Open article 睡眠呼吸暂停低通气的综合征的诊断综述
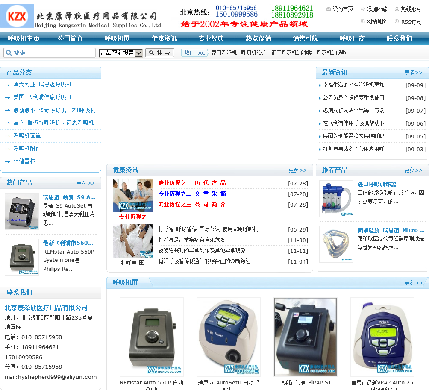 tap(204, 261)
